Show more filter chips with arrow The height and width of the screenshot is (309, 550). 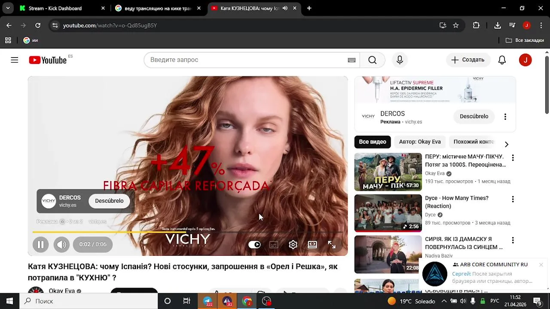[x=506, y=144]
